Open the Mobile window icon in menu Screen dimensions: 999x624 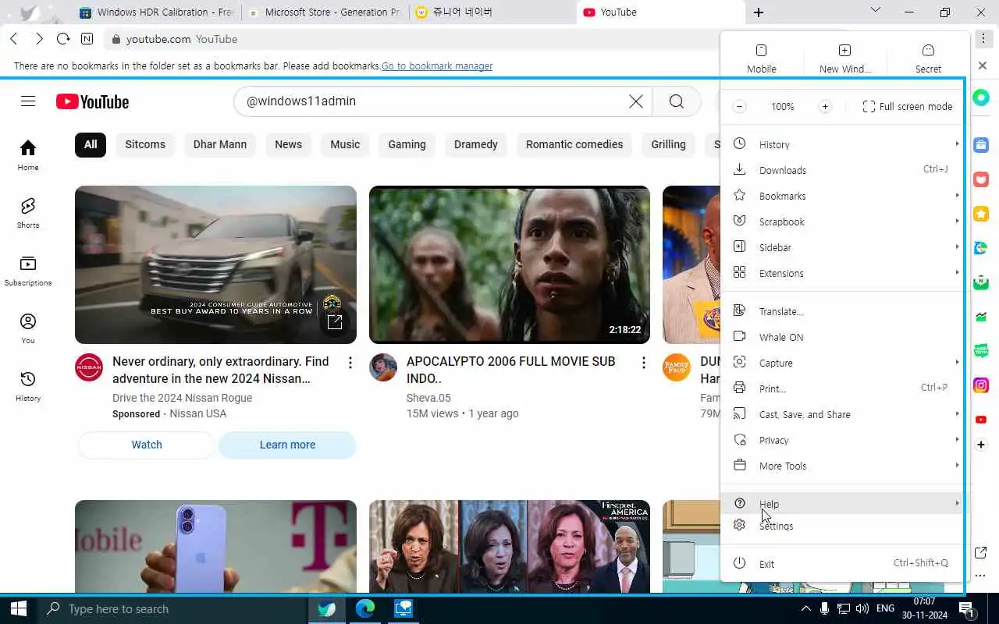point(761,58)
